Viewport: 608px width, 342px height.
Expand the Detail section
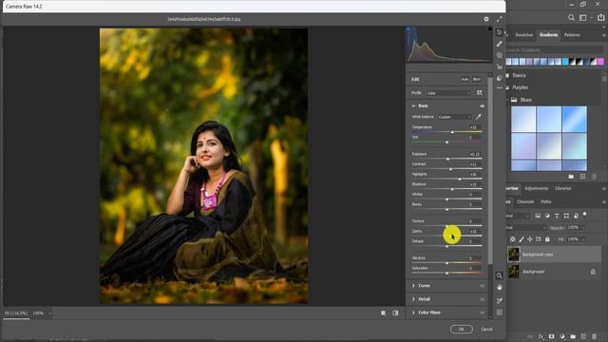point(413,299)
